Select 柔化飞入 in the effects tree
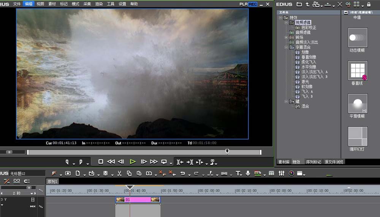380x217 pixels. pyautogui.click(x=309, y=62)
